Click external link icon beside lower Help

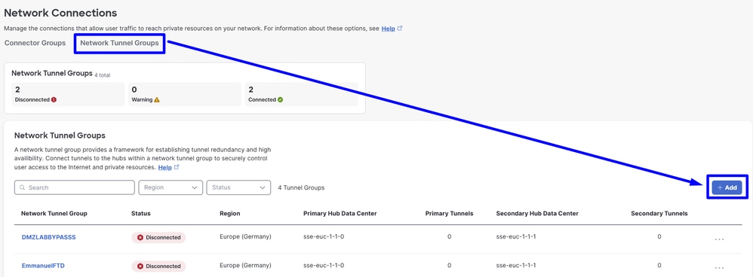tap(177, 167)
